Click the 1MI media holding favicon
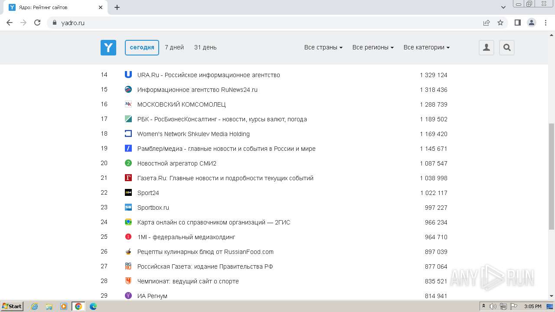The height and width of the screenshot is (312, 555). [128, 237]
